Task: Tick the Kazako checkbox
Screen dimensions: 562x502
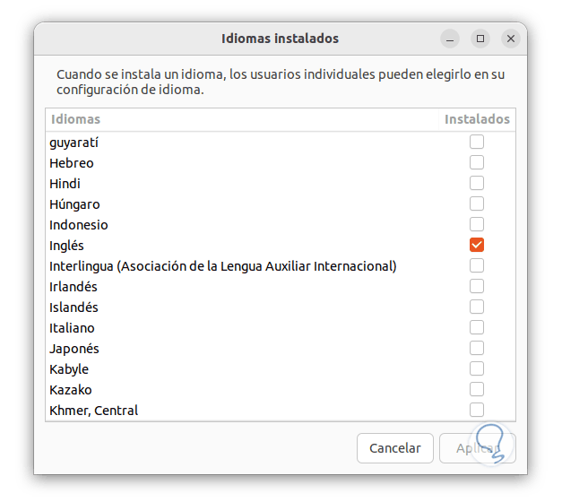Action: pyautogui.click(x=477, y=389)
